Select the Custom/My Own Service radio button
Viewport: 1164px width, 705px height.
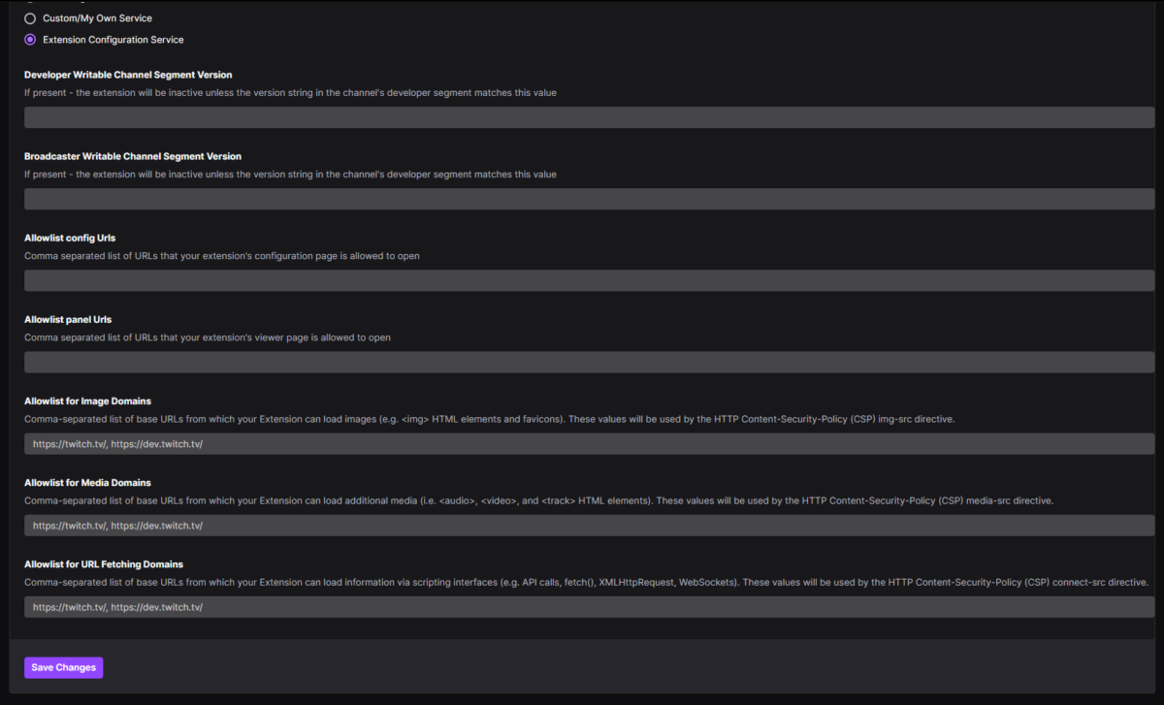click(x=30, y=18)
